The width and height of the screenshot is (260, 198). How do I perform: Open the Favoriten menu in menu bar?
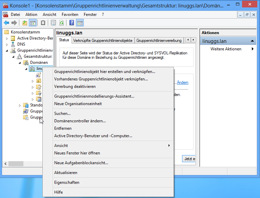(x=70, y=15)
